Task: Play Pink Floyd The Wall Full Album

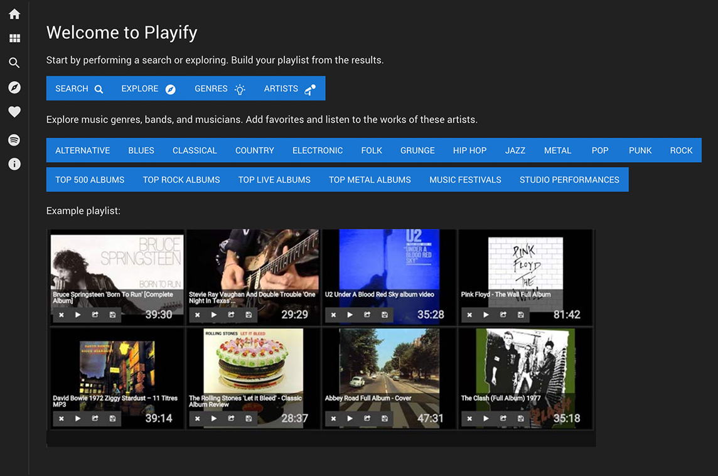Action: click(x=486, y=315)
